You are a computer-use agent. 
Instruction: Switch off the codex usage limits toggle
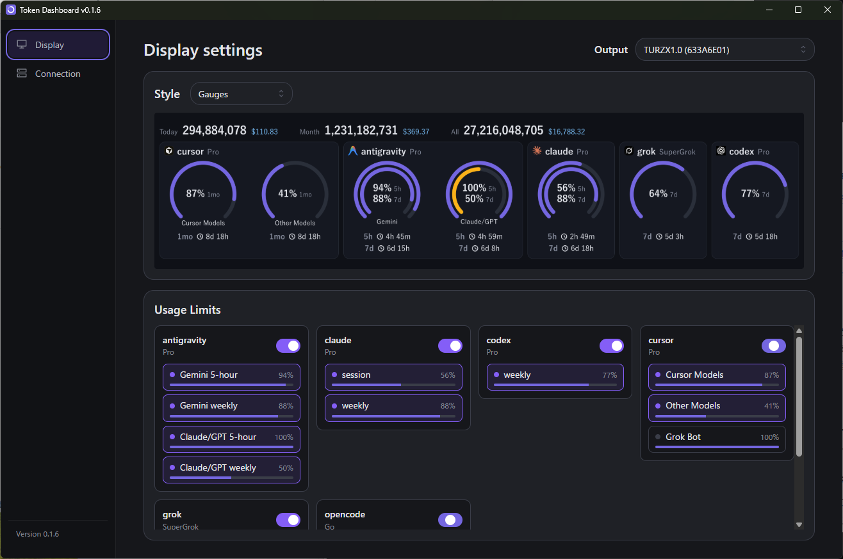(612, 346)
